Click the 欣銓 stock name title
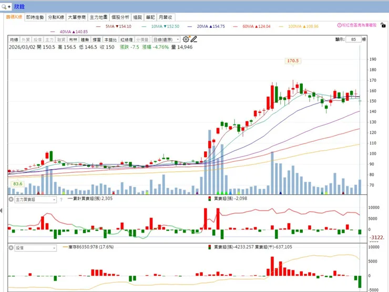The height and width of the screenshot is (292, 389). click(19, 7)
